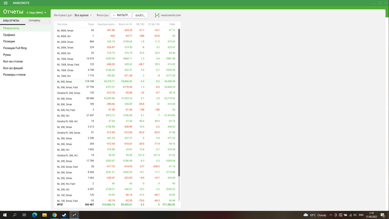Select Графики in the sidebar

(26, 35)
